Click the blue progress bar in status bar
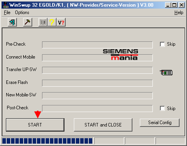 click(47, 141)
